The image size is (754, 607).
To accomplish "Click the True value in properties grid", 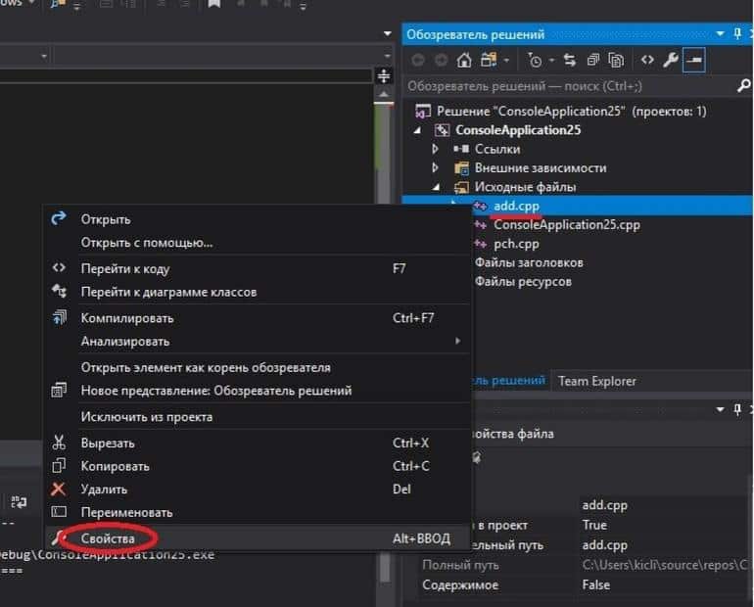I will point(594,525).
